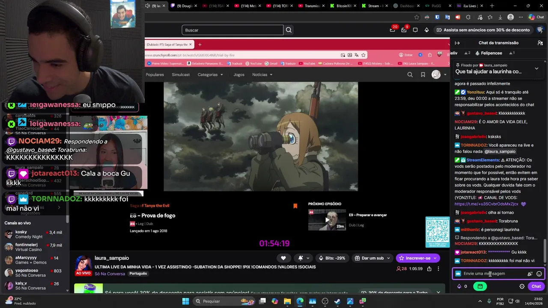548x308 pixels.
Task: Click the Bits: -29% button
Action: pyautogui.click(x=332, y=258)
